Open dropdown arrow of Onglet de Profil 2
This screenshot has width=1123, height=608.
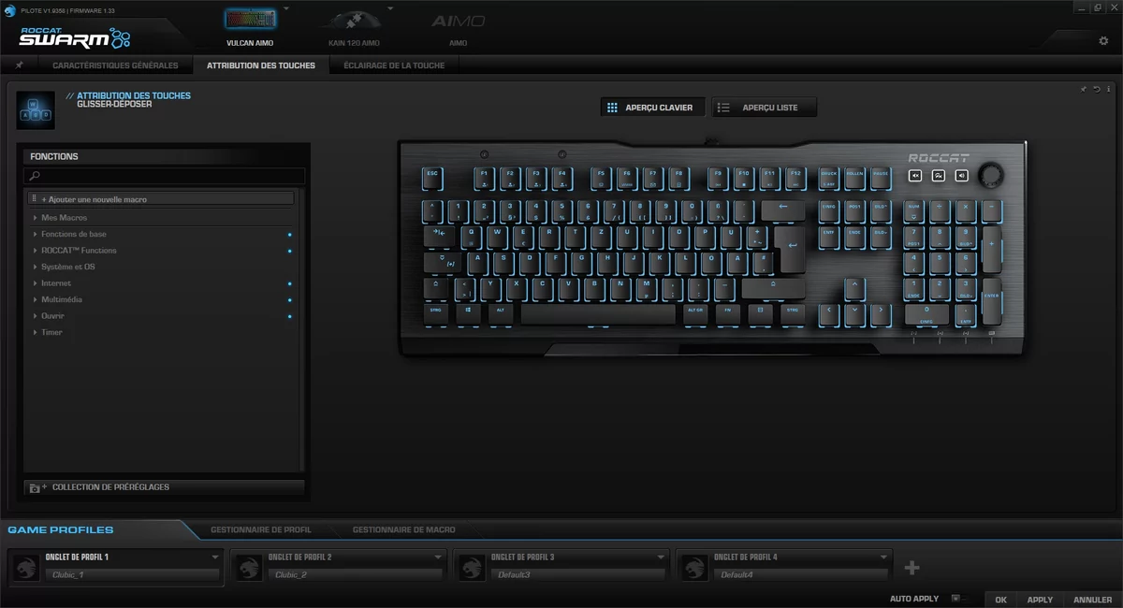click(x=438, y=557)
